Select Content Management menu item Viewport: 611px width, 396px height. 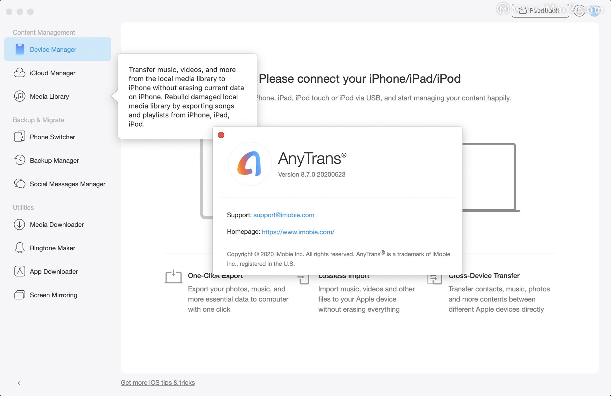pos(44,32)
